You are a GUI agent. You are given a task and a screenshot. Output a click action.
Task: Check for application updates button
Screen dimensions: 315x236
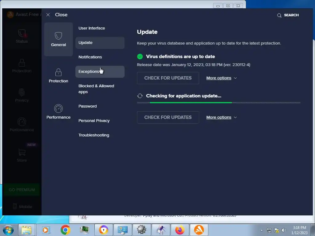[168, 117]
